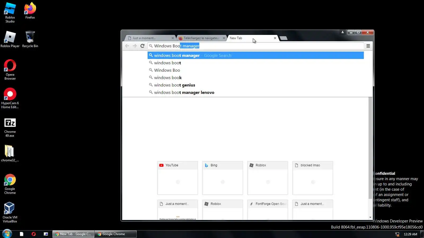Select HyperCam 6 Home Edition icon

(x=10, y=98)
